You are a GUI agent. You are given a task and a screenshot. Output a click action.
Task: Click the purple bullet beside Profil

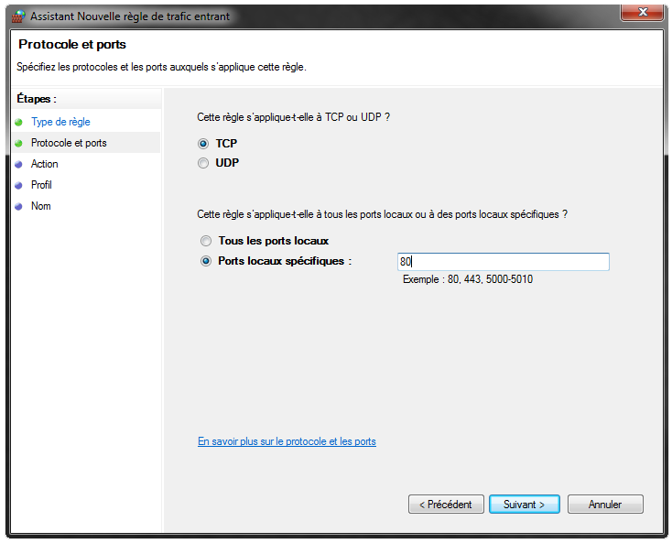pos(18,185)
